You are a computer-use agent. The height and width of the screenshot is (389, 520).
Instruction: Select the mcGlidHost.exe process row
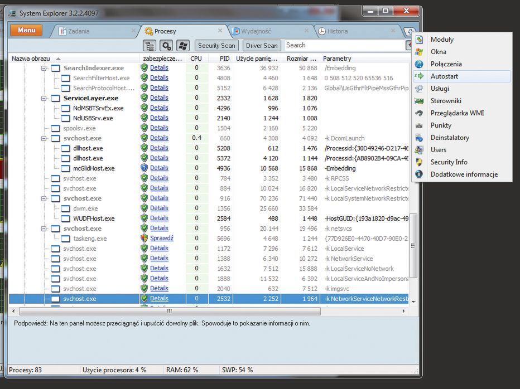coord(209,168)
